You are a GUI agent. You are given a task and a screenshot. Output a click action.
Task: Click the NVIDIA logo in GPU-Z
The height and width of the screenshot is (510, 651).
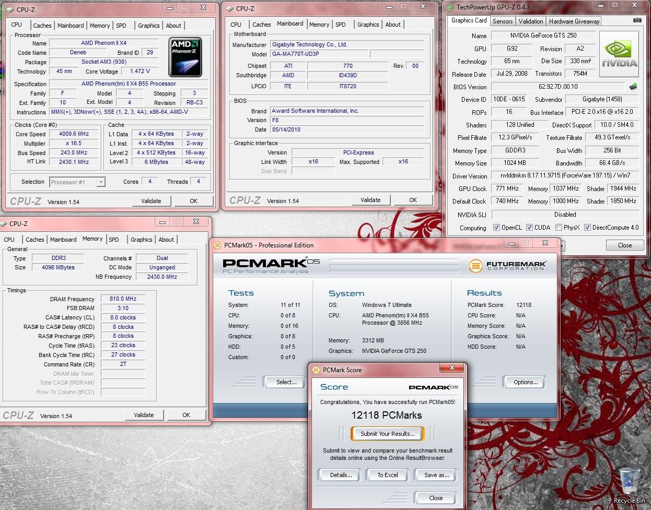coord(619,54)
